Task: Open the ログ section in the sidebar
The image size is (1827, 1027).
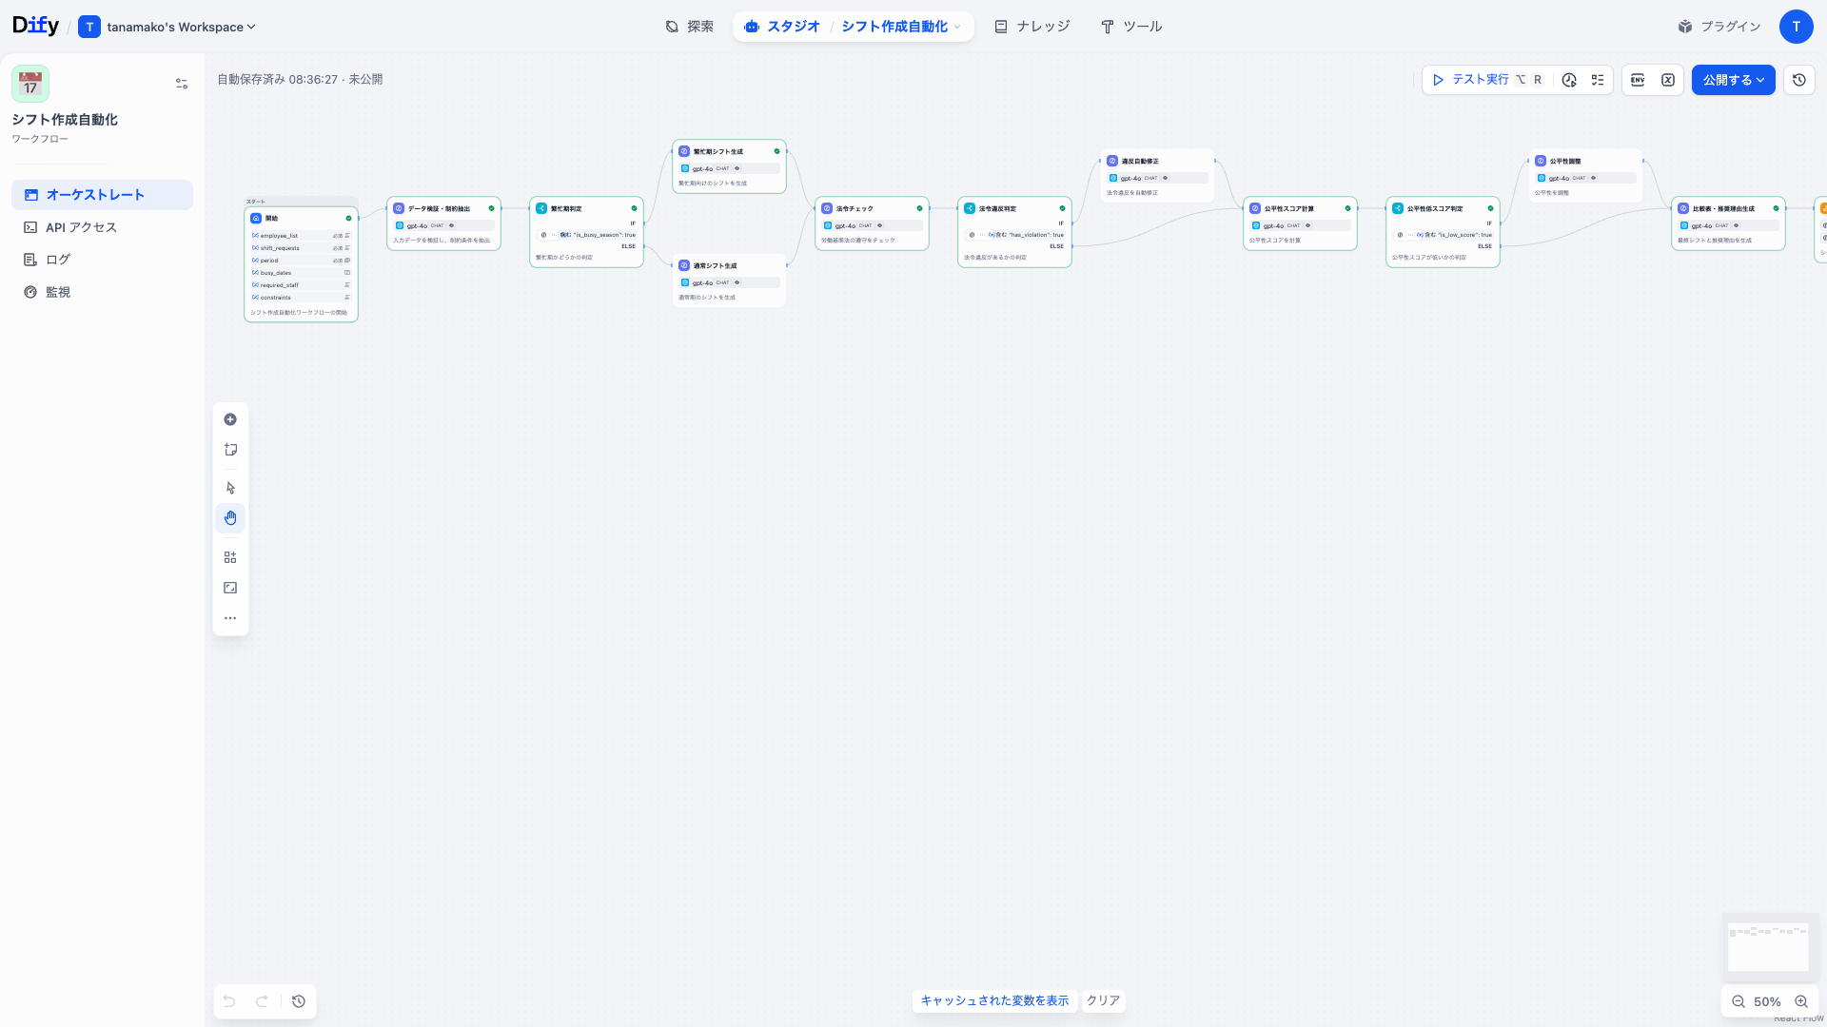Action: 57,259
